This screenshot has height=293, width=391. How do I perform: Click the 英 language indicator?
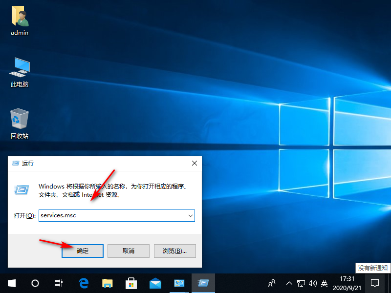[x=324, y=283]
